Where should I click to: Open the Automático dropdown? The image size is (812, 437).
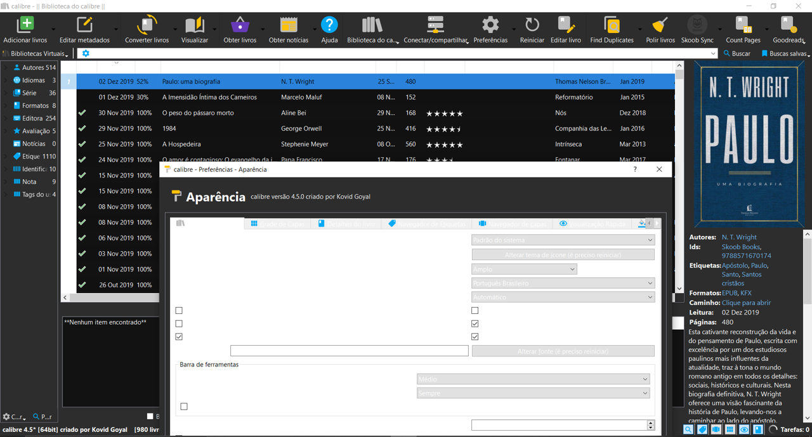pos(563,297)
